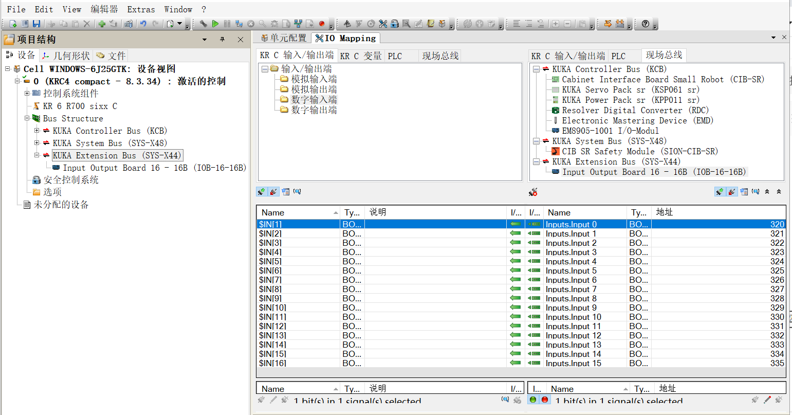Image resolution: width=792 pixels, height=415 pixels.
Task: Click the search icon above the $IN list
Action: pos(297,192)
